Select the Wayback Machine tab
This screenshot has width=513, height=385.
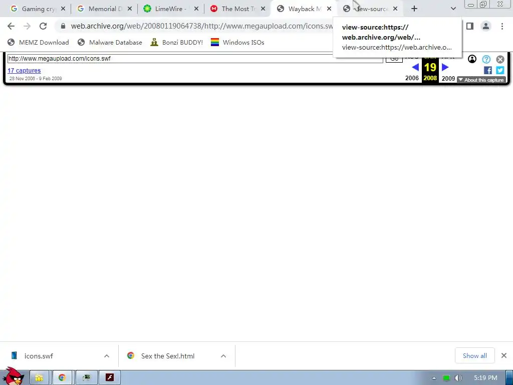(303, 9)
